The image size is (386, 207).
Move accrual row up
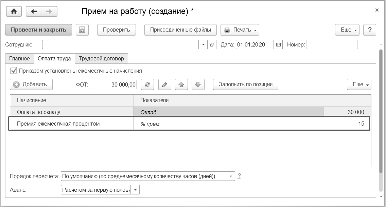(181, 84)
